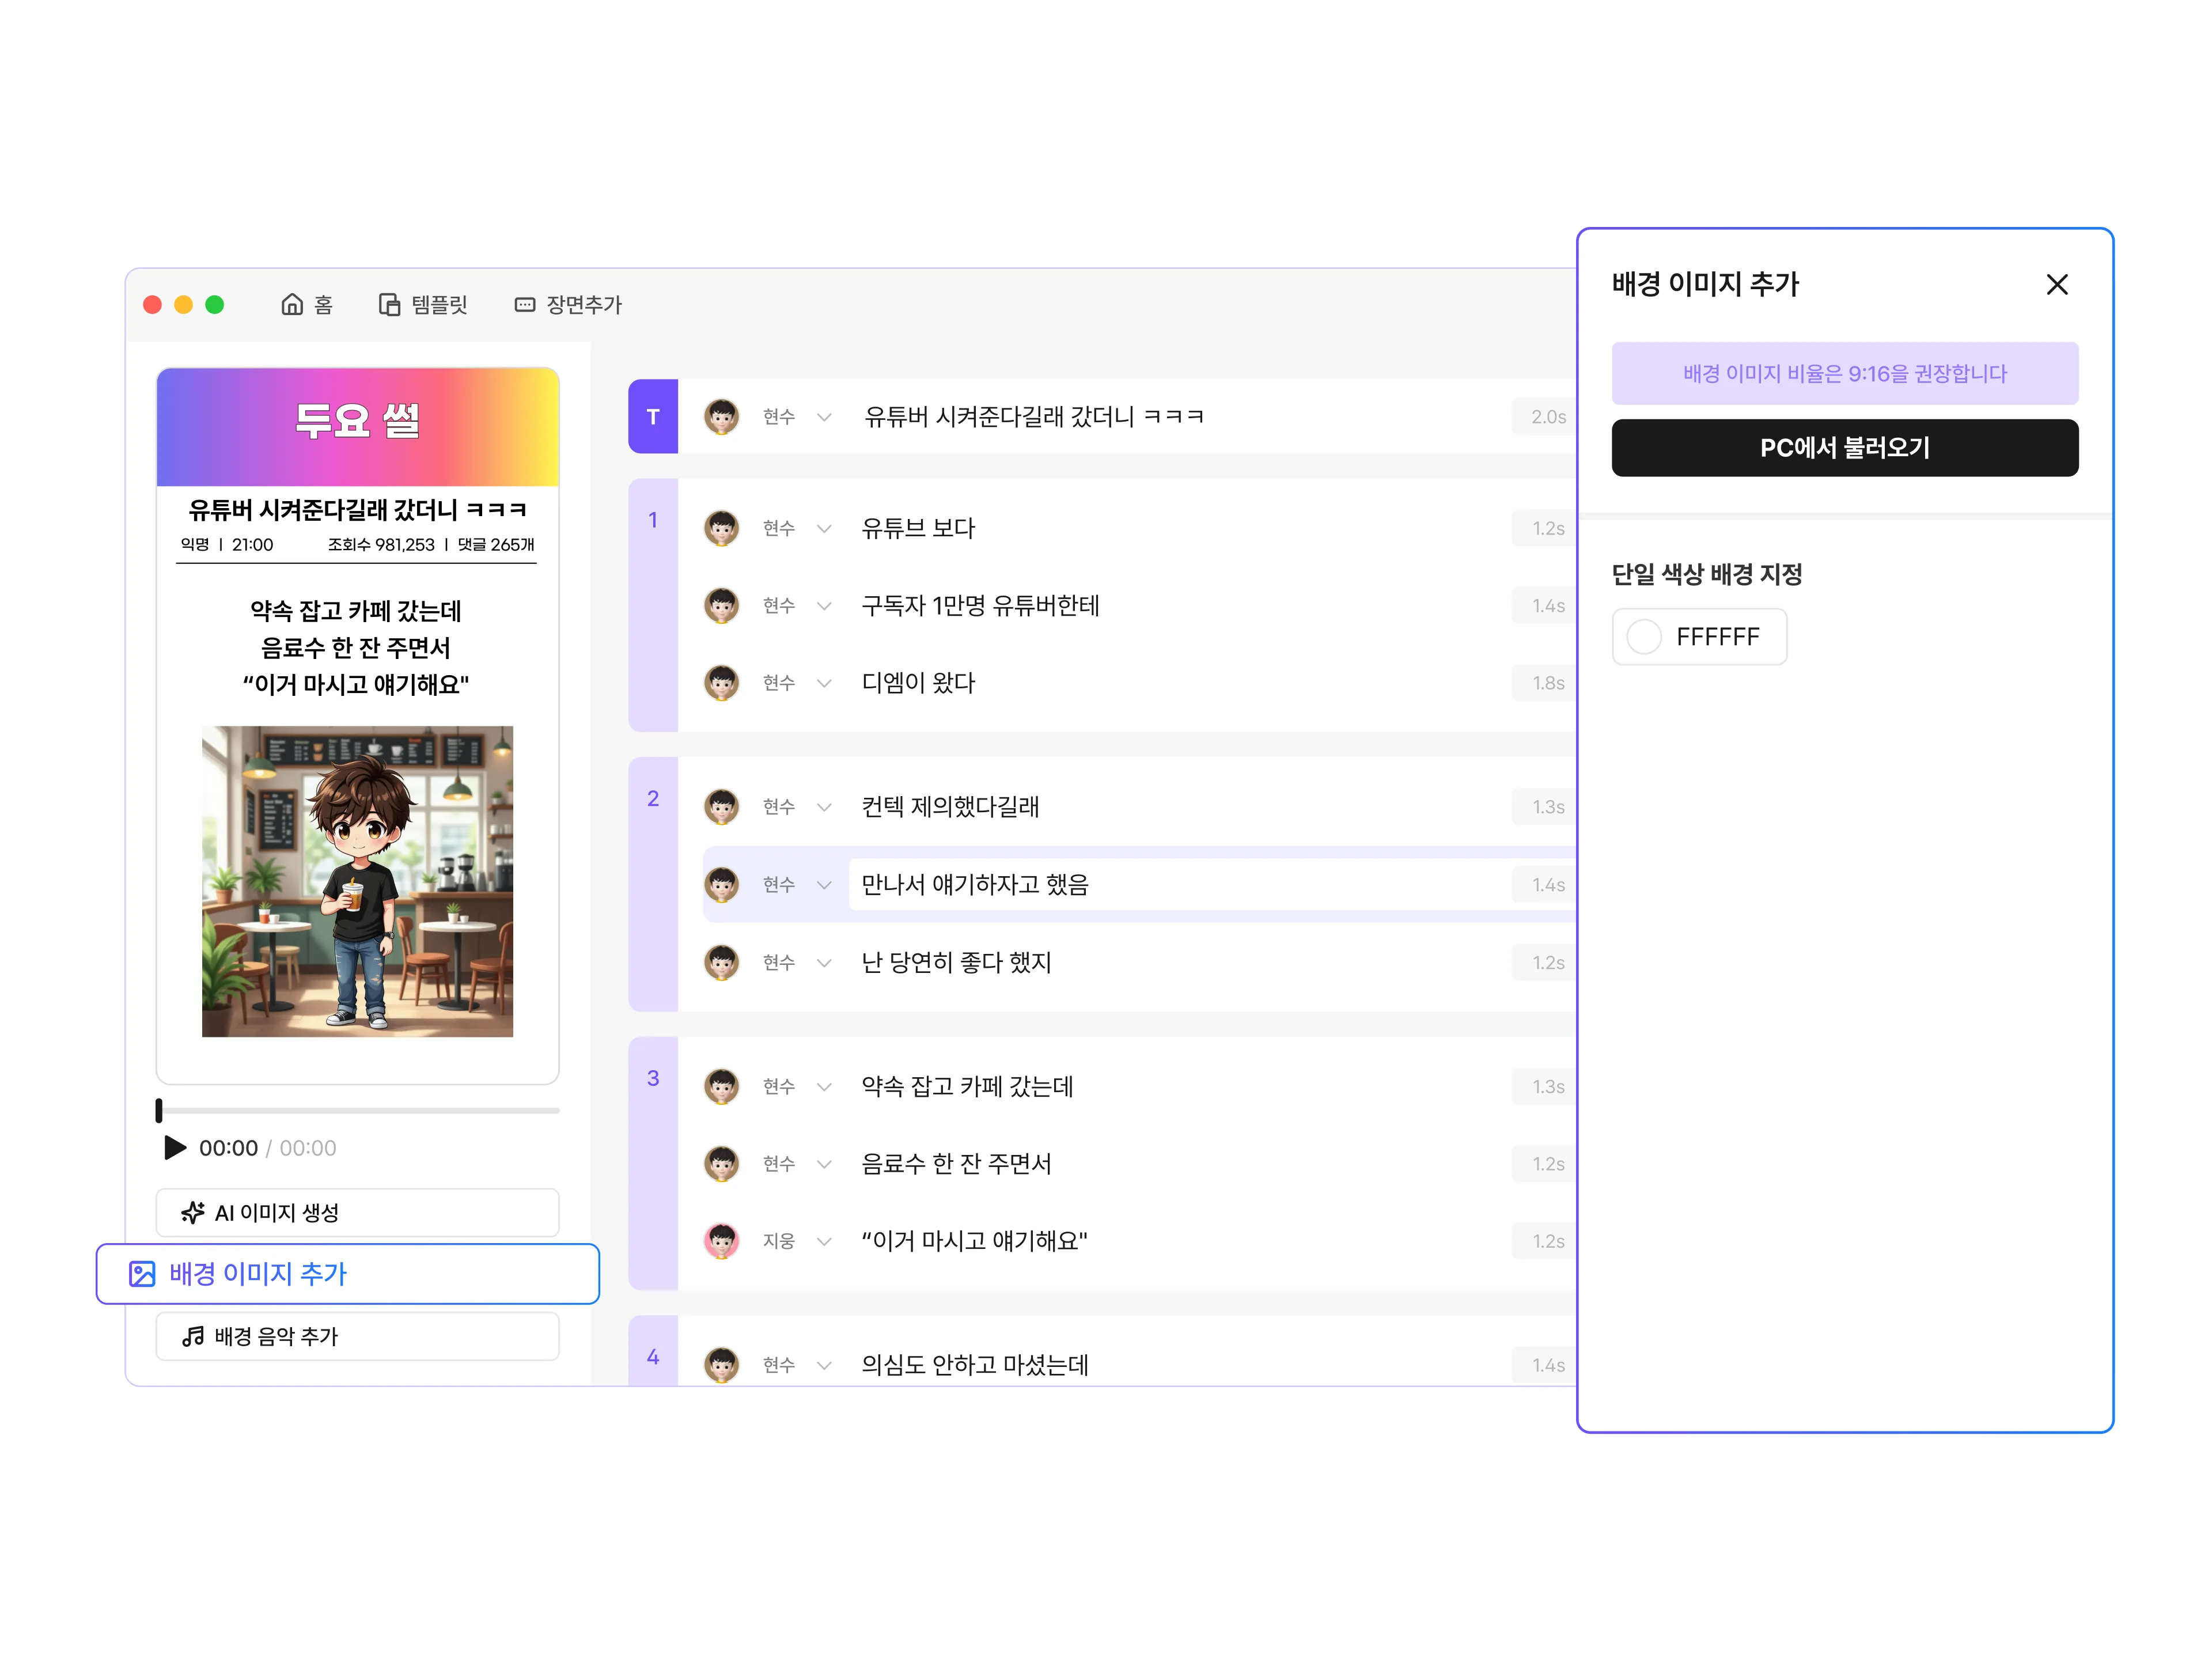2212x1659 pixels.
Task: Click the AI 이미지 생성 sparkle icon
Action: (193, 1212)
